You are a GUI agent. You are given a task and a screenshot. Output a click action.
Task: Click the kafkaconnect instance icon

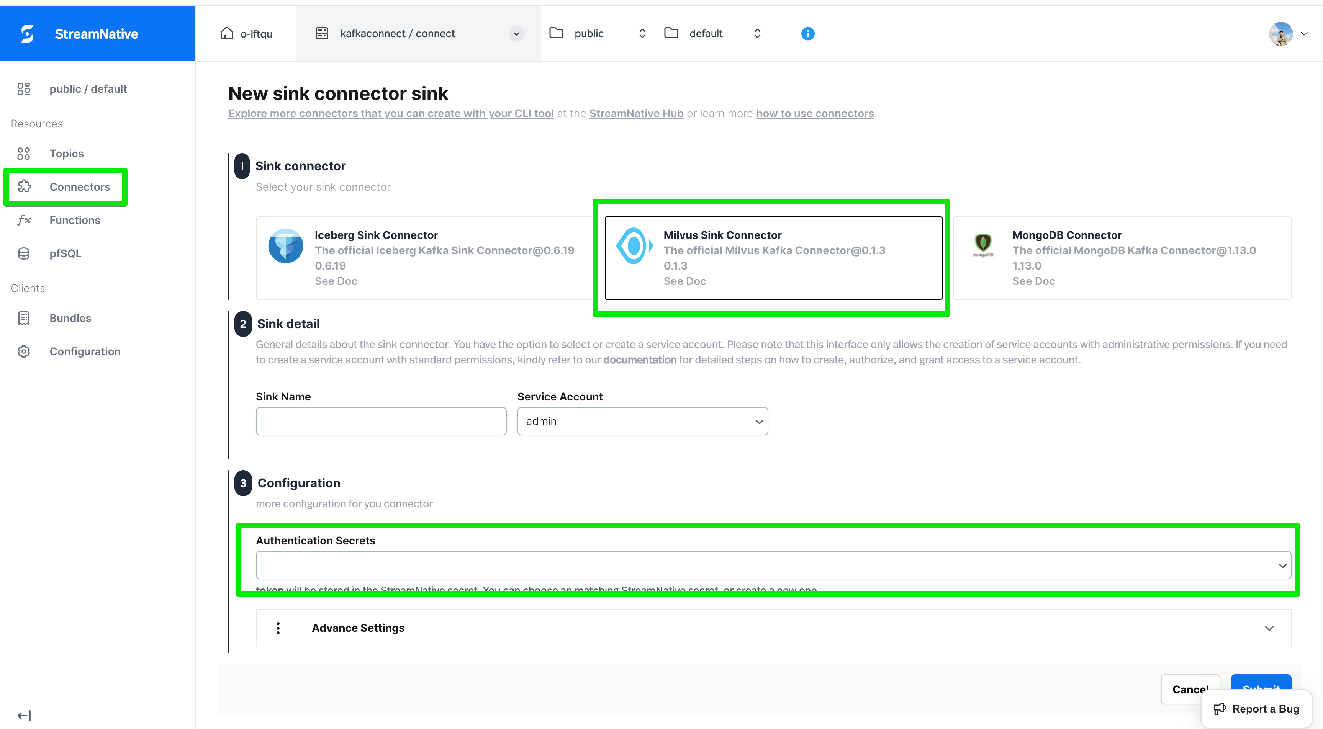click(x=322, y=34)
